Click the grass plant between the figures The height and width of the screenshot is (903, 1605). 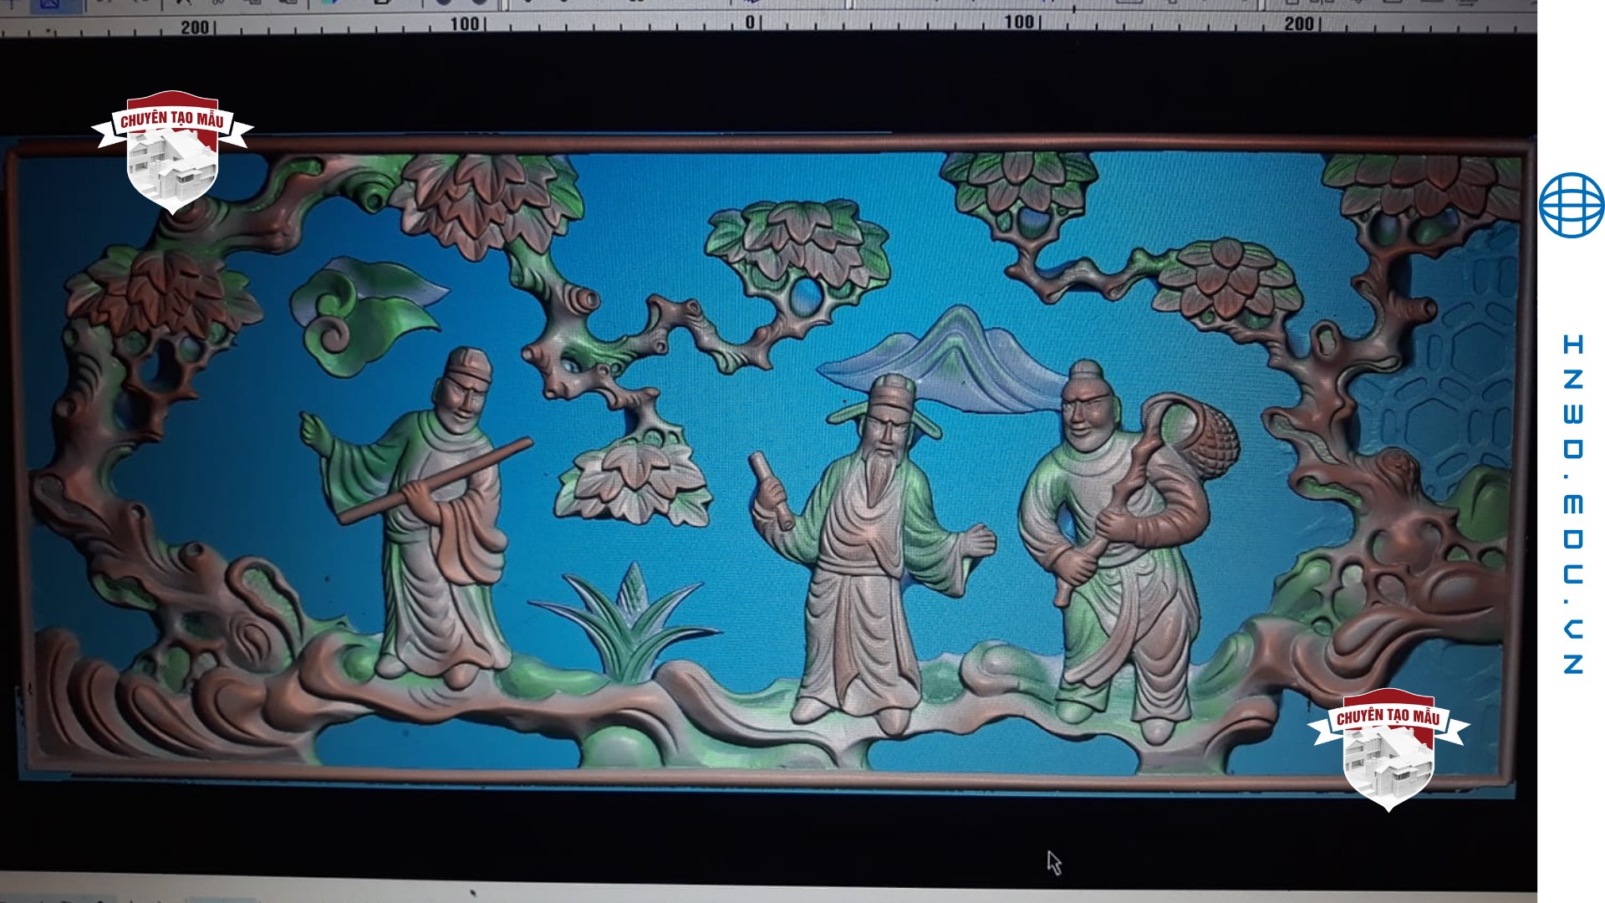coord(623,623)
